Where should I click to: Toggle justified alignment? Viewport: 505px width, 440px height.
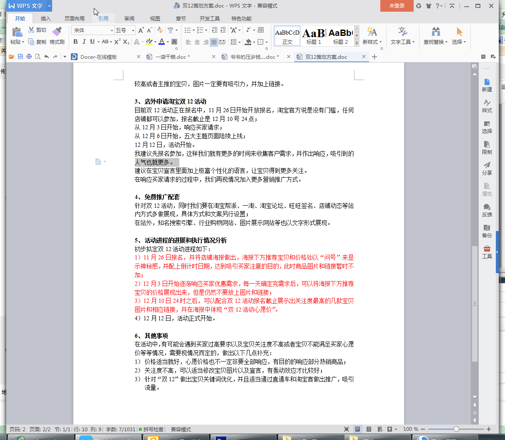coord(214,42)
